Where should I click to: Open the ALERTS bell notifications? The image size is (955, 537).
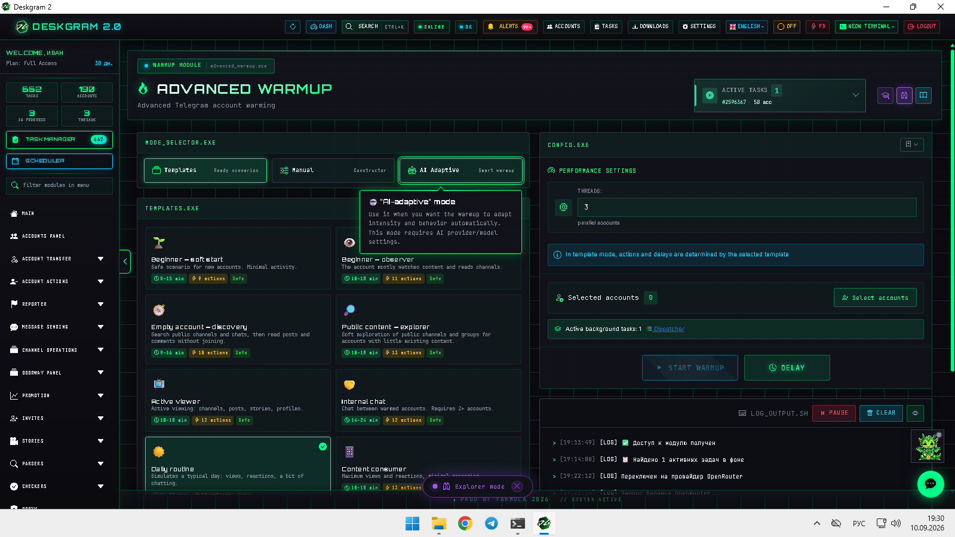(x=510, y=26)
